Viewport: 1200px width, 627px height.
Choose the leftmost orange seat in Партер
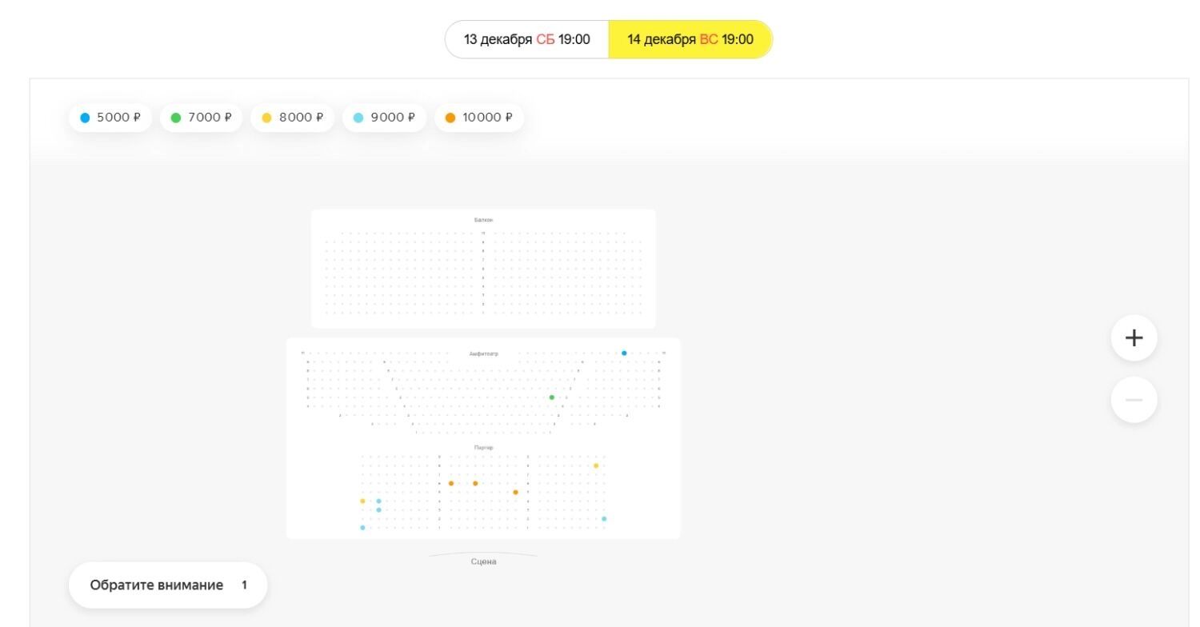coord(451,483)
